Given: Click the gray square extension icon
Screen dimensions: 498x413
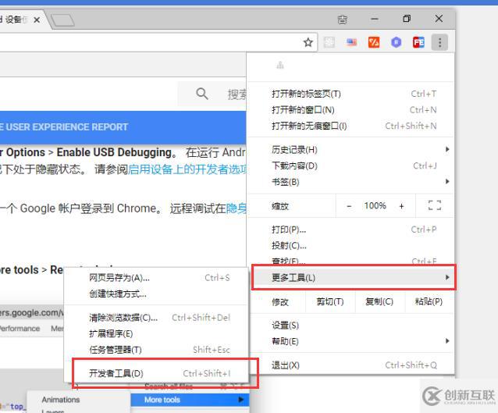Looking at the screenshot, I should pyautogui.click(x=329, y=42).
